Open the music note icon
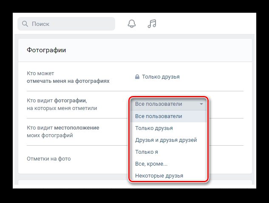The width and height of the screenshot is (269, 203). tap(152, 24)
